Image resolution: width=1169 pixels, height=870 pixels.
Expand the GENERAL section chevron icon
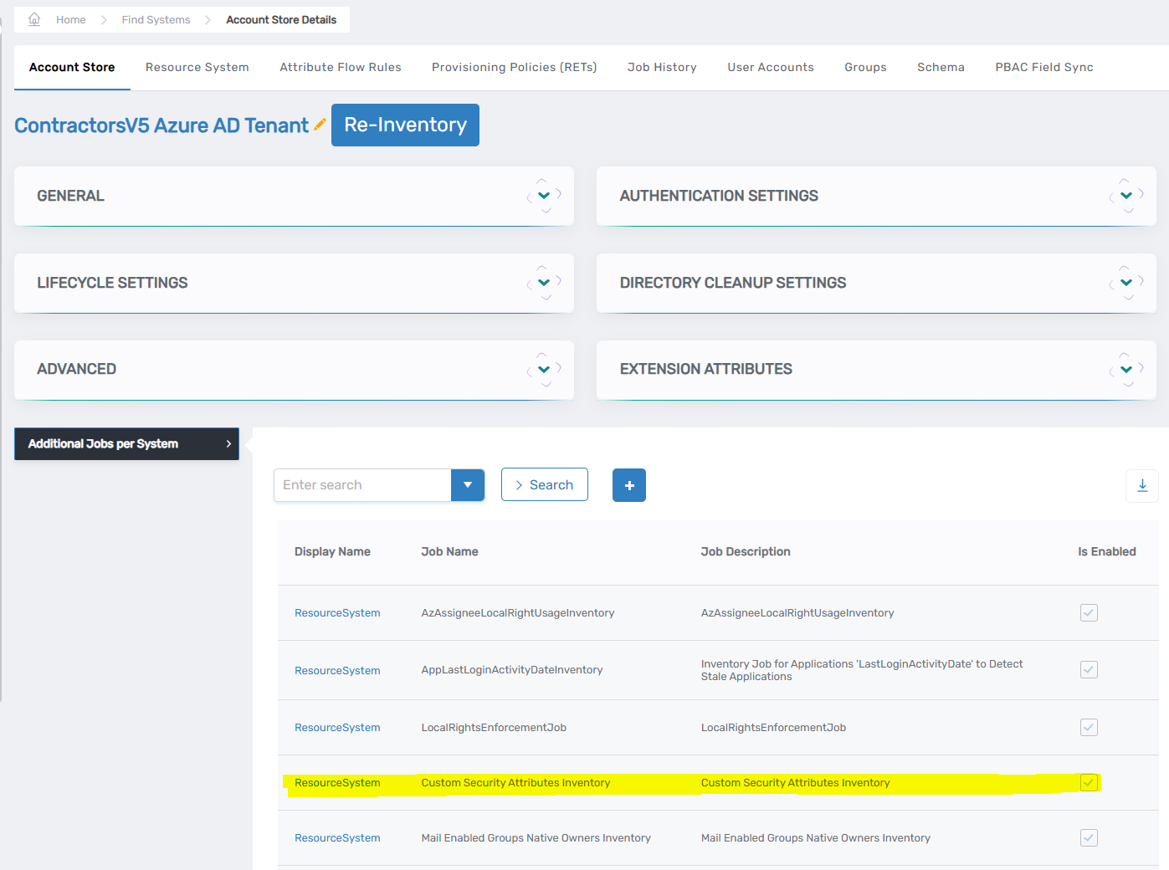click(x=542, y=196)
